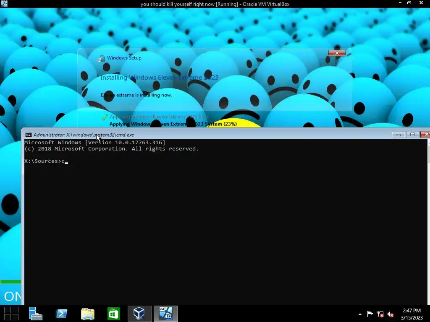430x322 pixels.
Task: Click the 'System (23%)' progress line
Action: pos(173,124)
